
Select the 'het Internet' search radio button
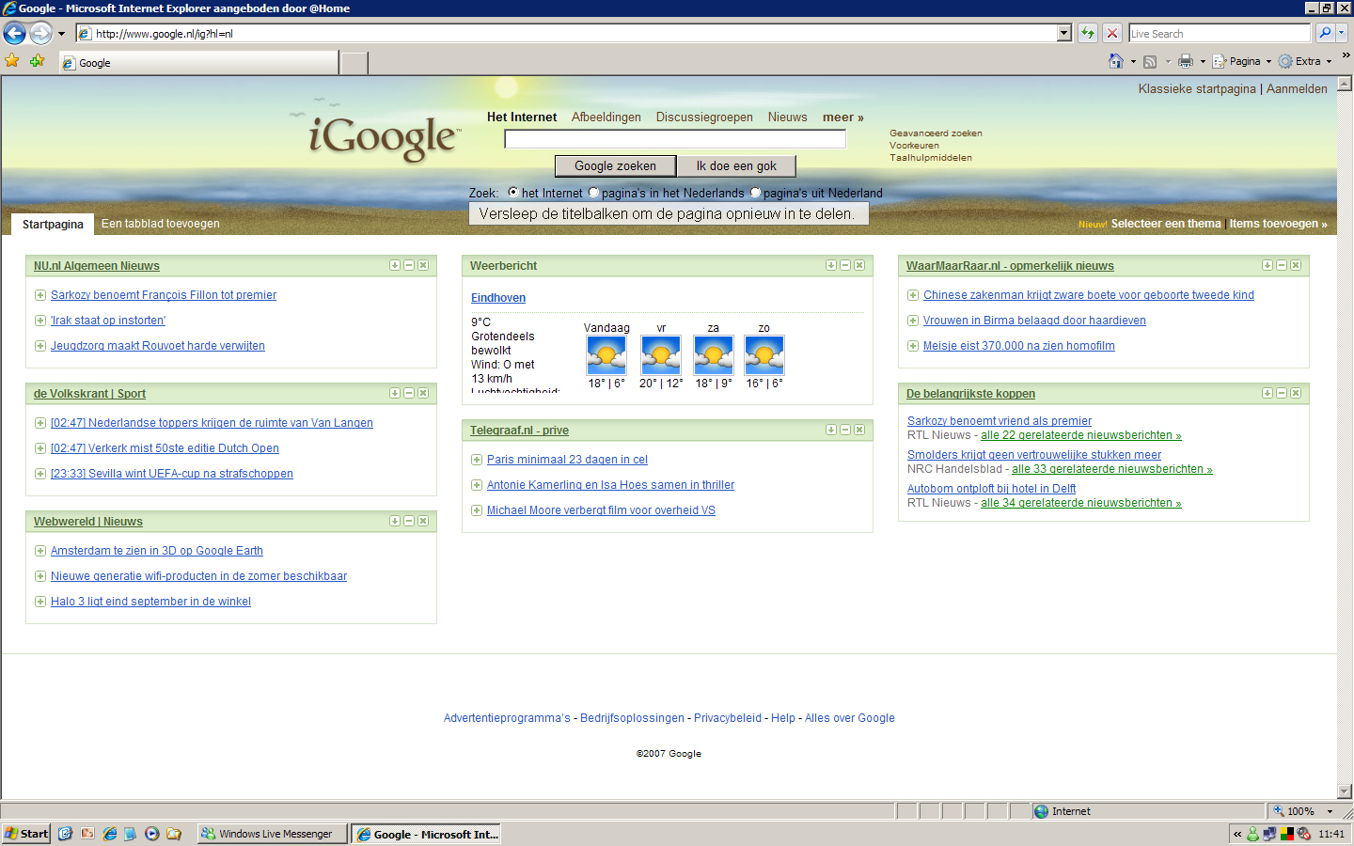pyautogui.click(x=512, y=192)
